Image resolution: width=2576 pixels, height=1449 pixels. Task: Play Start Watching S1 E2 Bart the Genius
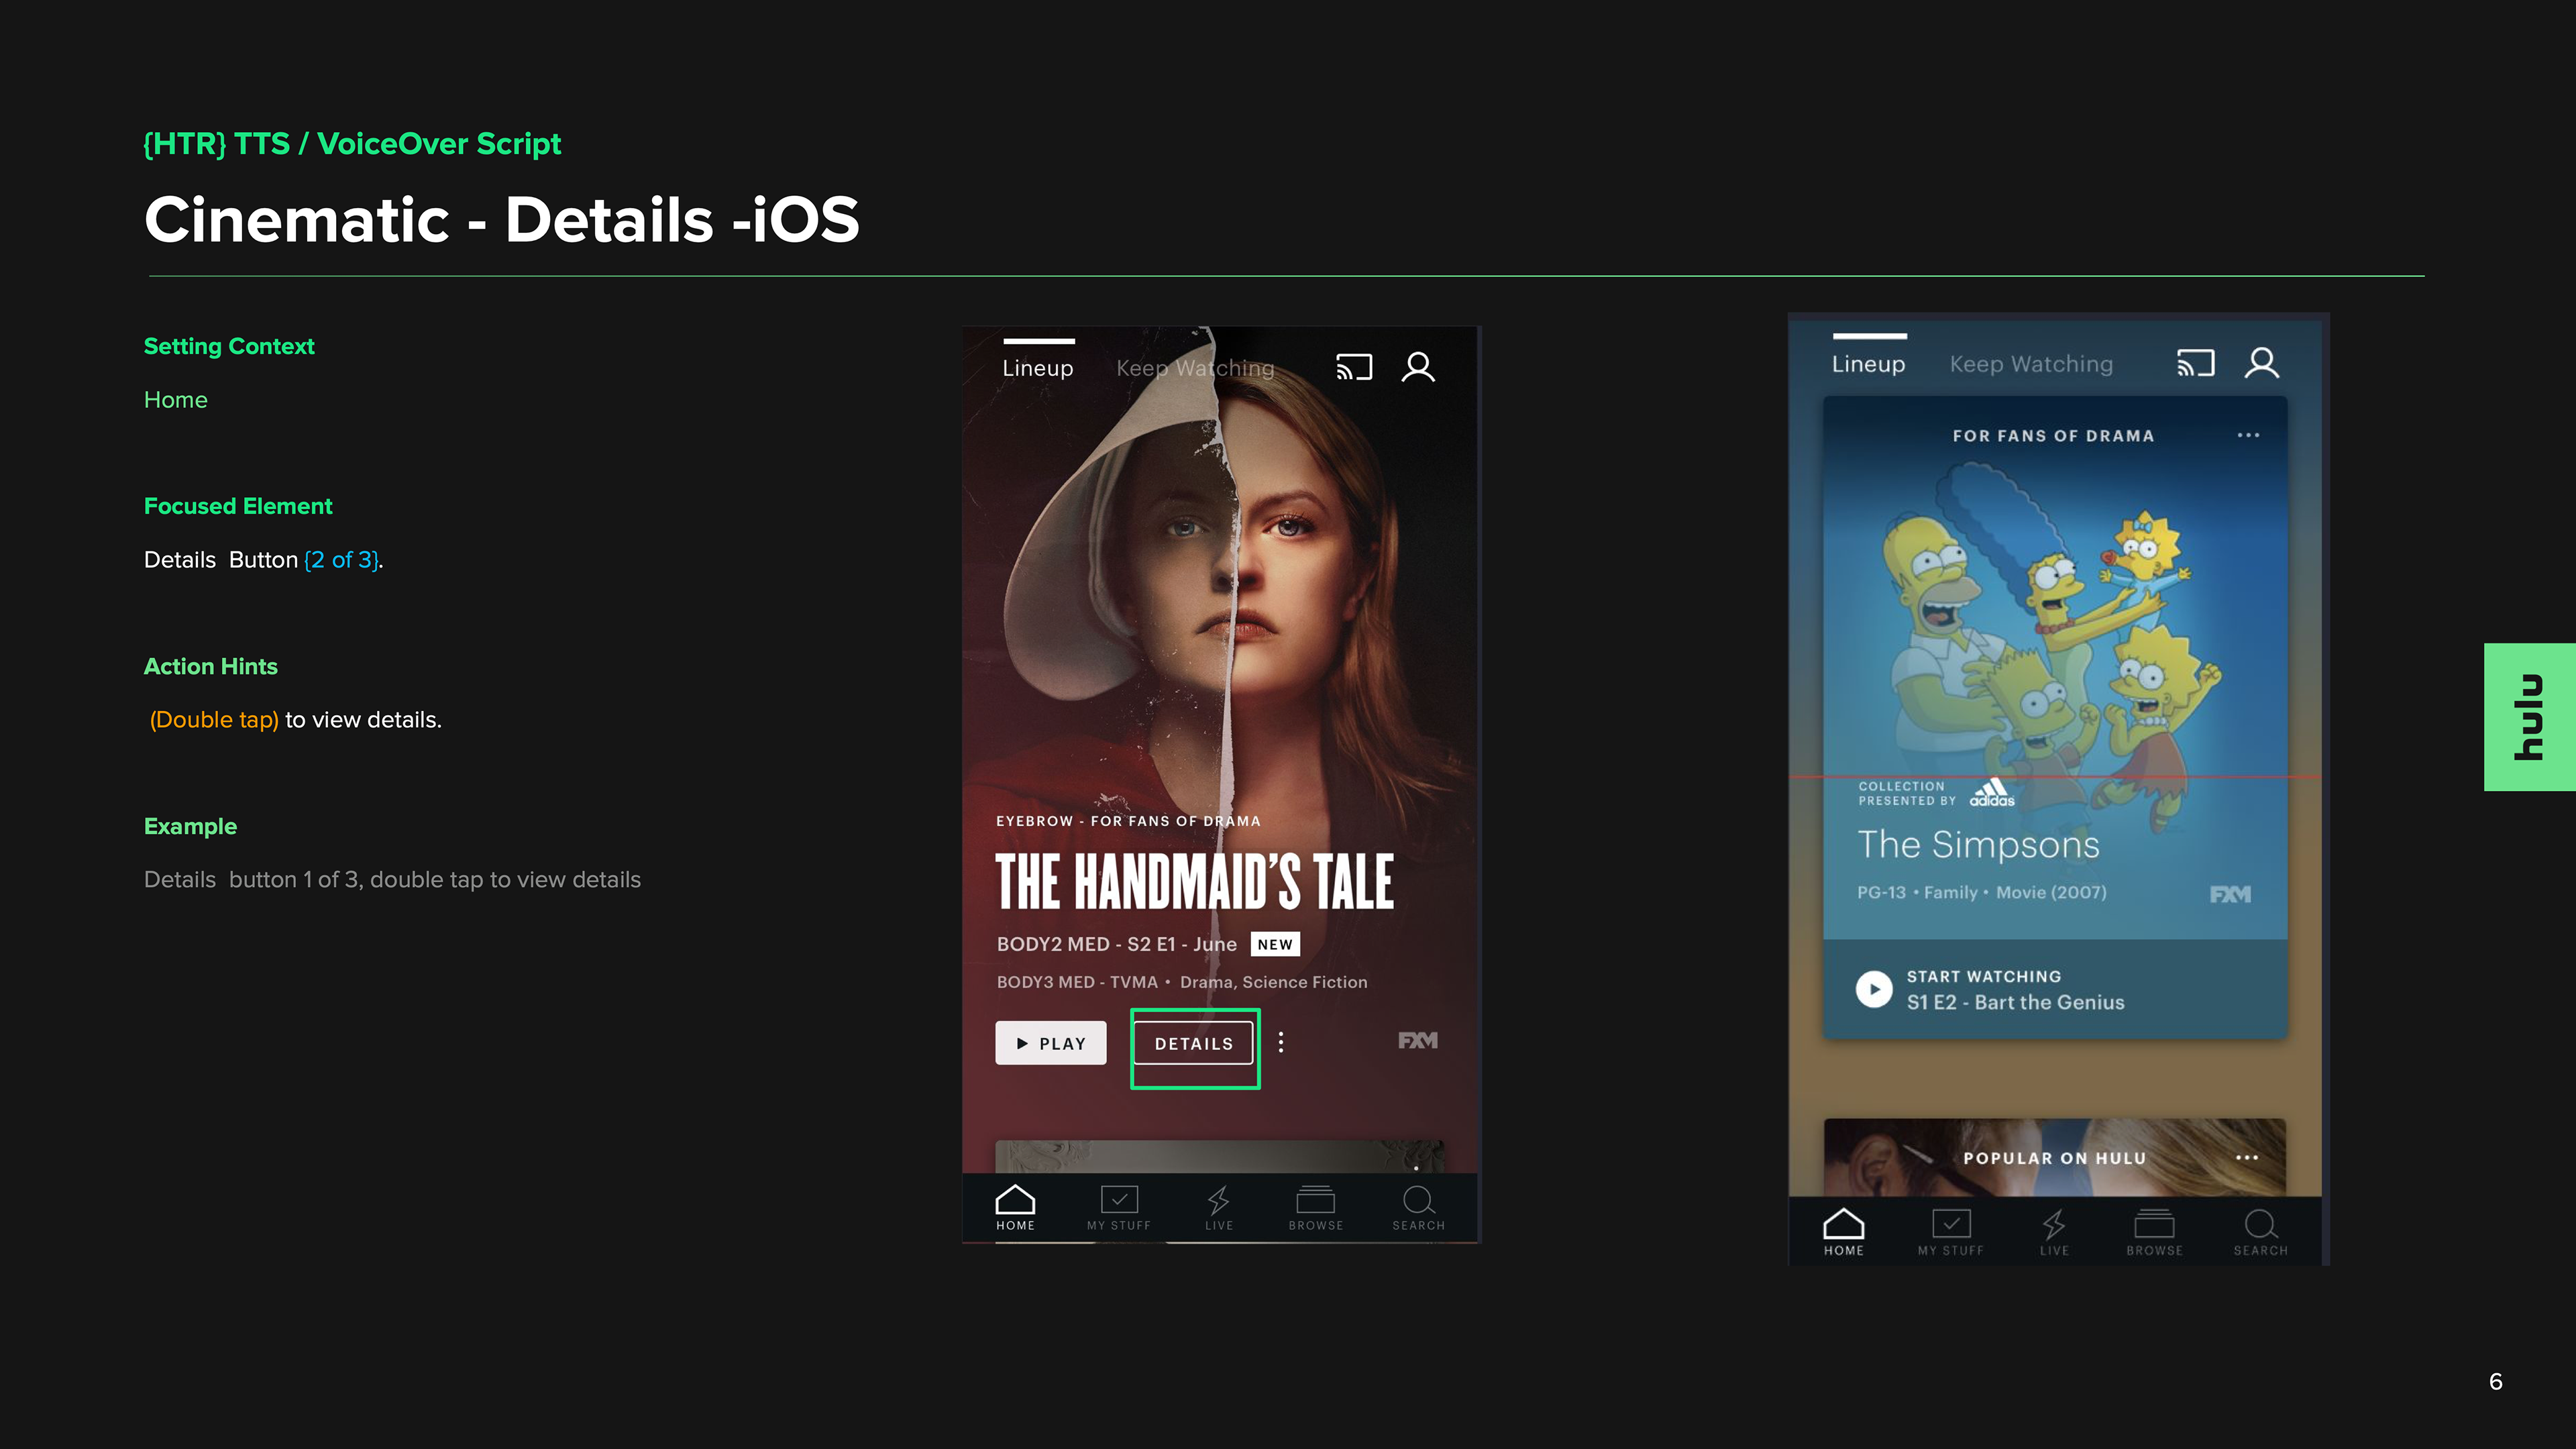point(1874,989)
